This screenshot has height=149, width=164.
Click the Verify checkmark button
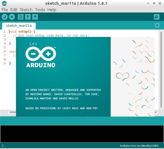(4, 17)
